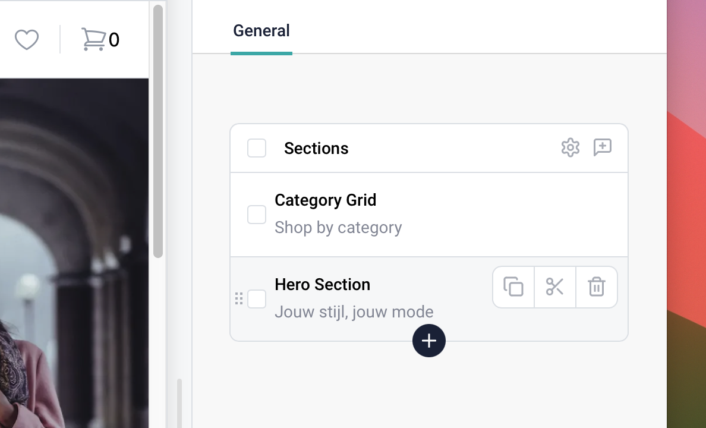Click the add comment icon in Sections
This screenshot has width=706, height=428.
tap(602, 147)
